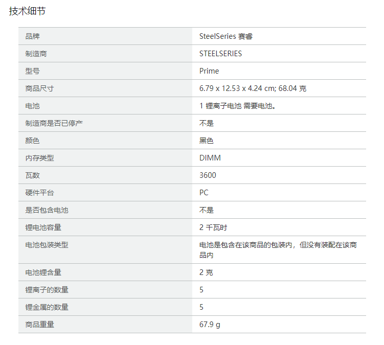The image size is (384, 345).
Task: Click the 黑色 color value
Action: 207,141
